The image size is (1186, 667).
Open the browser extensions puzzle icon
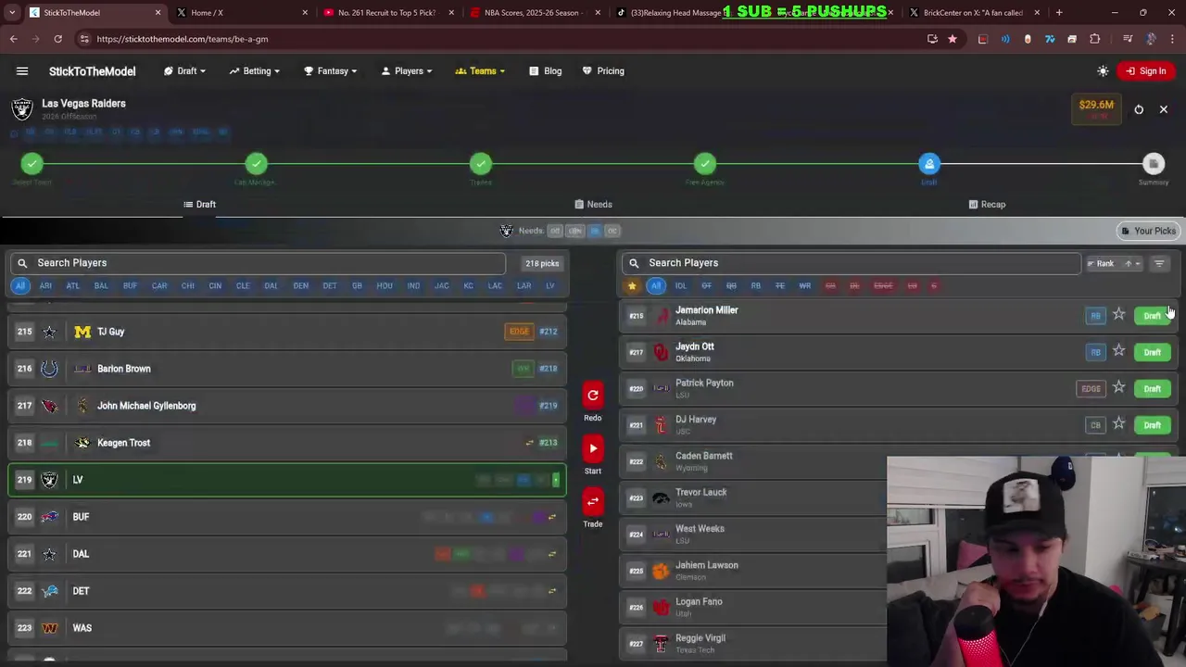(1094, 39)
